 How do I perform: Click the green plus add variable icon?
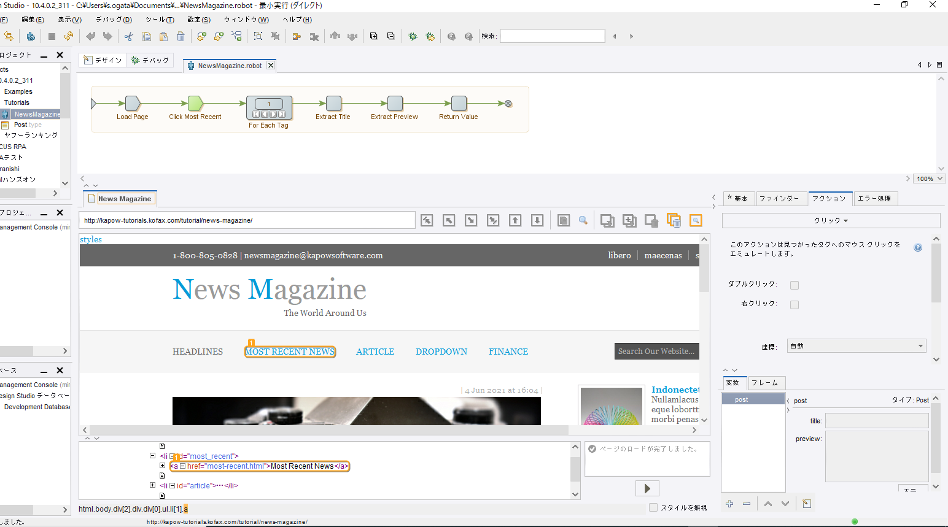[x=729, y=504]
